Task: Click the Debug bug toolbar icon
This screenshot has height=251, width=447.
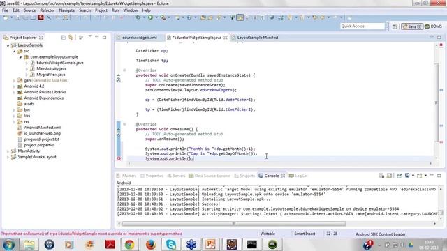Action: (x=138, y=17)
